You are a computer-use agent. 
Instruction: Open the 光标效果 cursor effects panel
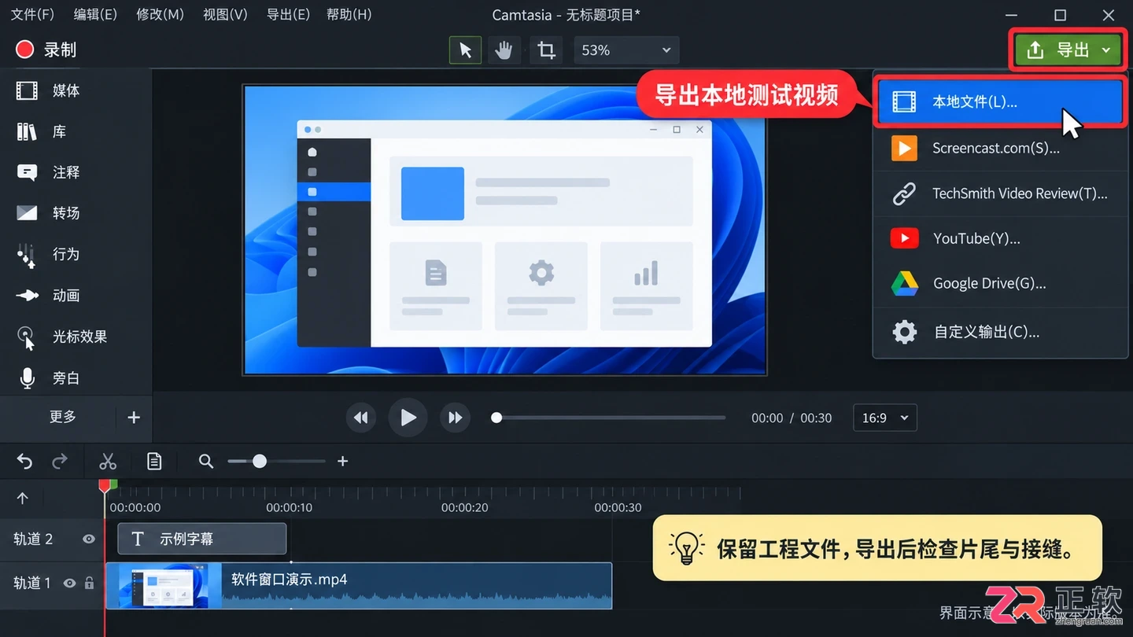[x=62, y=337]
